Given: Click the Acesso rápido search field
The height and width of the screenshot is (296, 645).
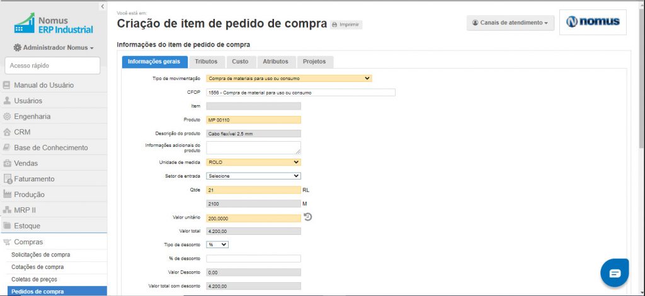Looking at the screenshot, I should (x=52, y=65).
